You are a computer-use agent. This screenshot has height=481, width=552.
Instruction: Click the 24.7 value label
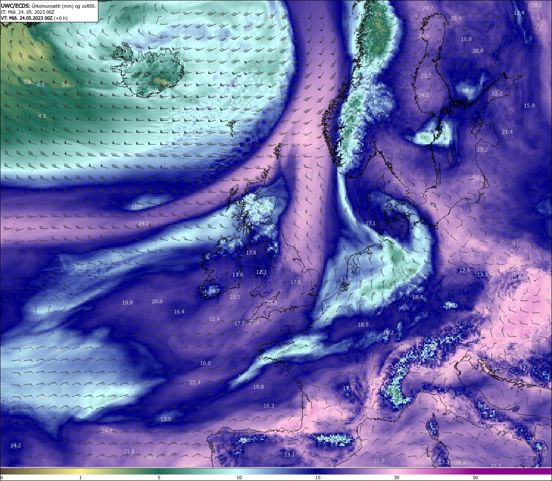pyautogui.click(x=428, y=8)
